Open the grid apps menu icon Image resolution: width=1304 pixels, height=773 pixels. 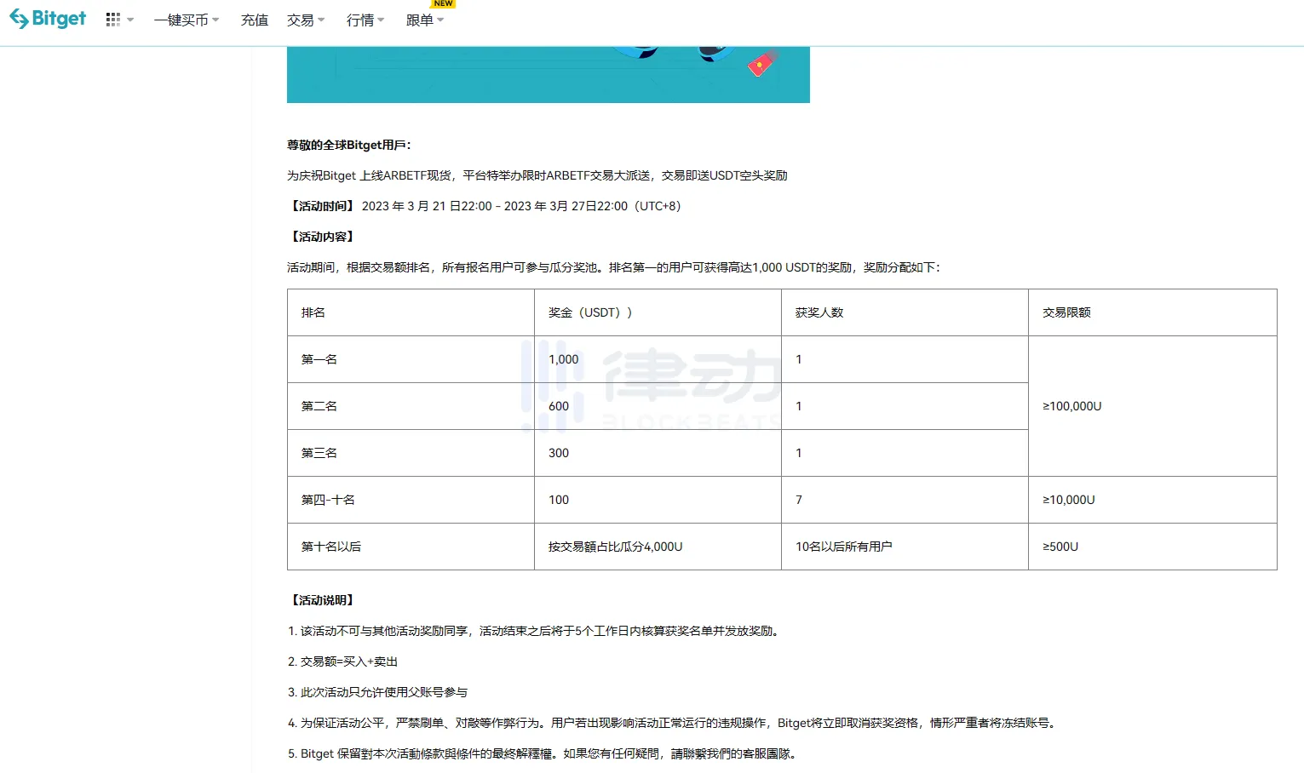tap(112, 20)
